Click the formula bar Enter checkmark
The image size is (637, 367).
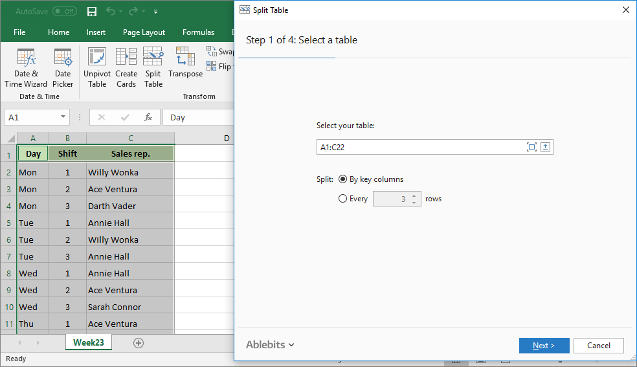tap(125, 117)
